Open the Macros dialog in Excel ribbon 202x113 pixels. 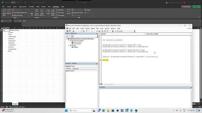coord(9,12)
